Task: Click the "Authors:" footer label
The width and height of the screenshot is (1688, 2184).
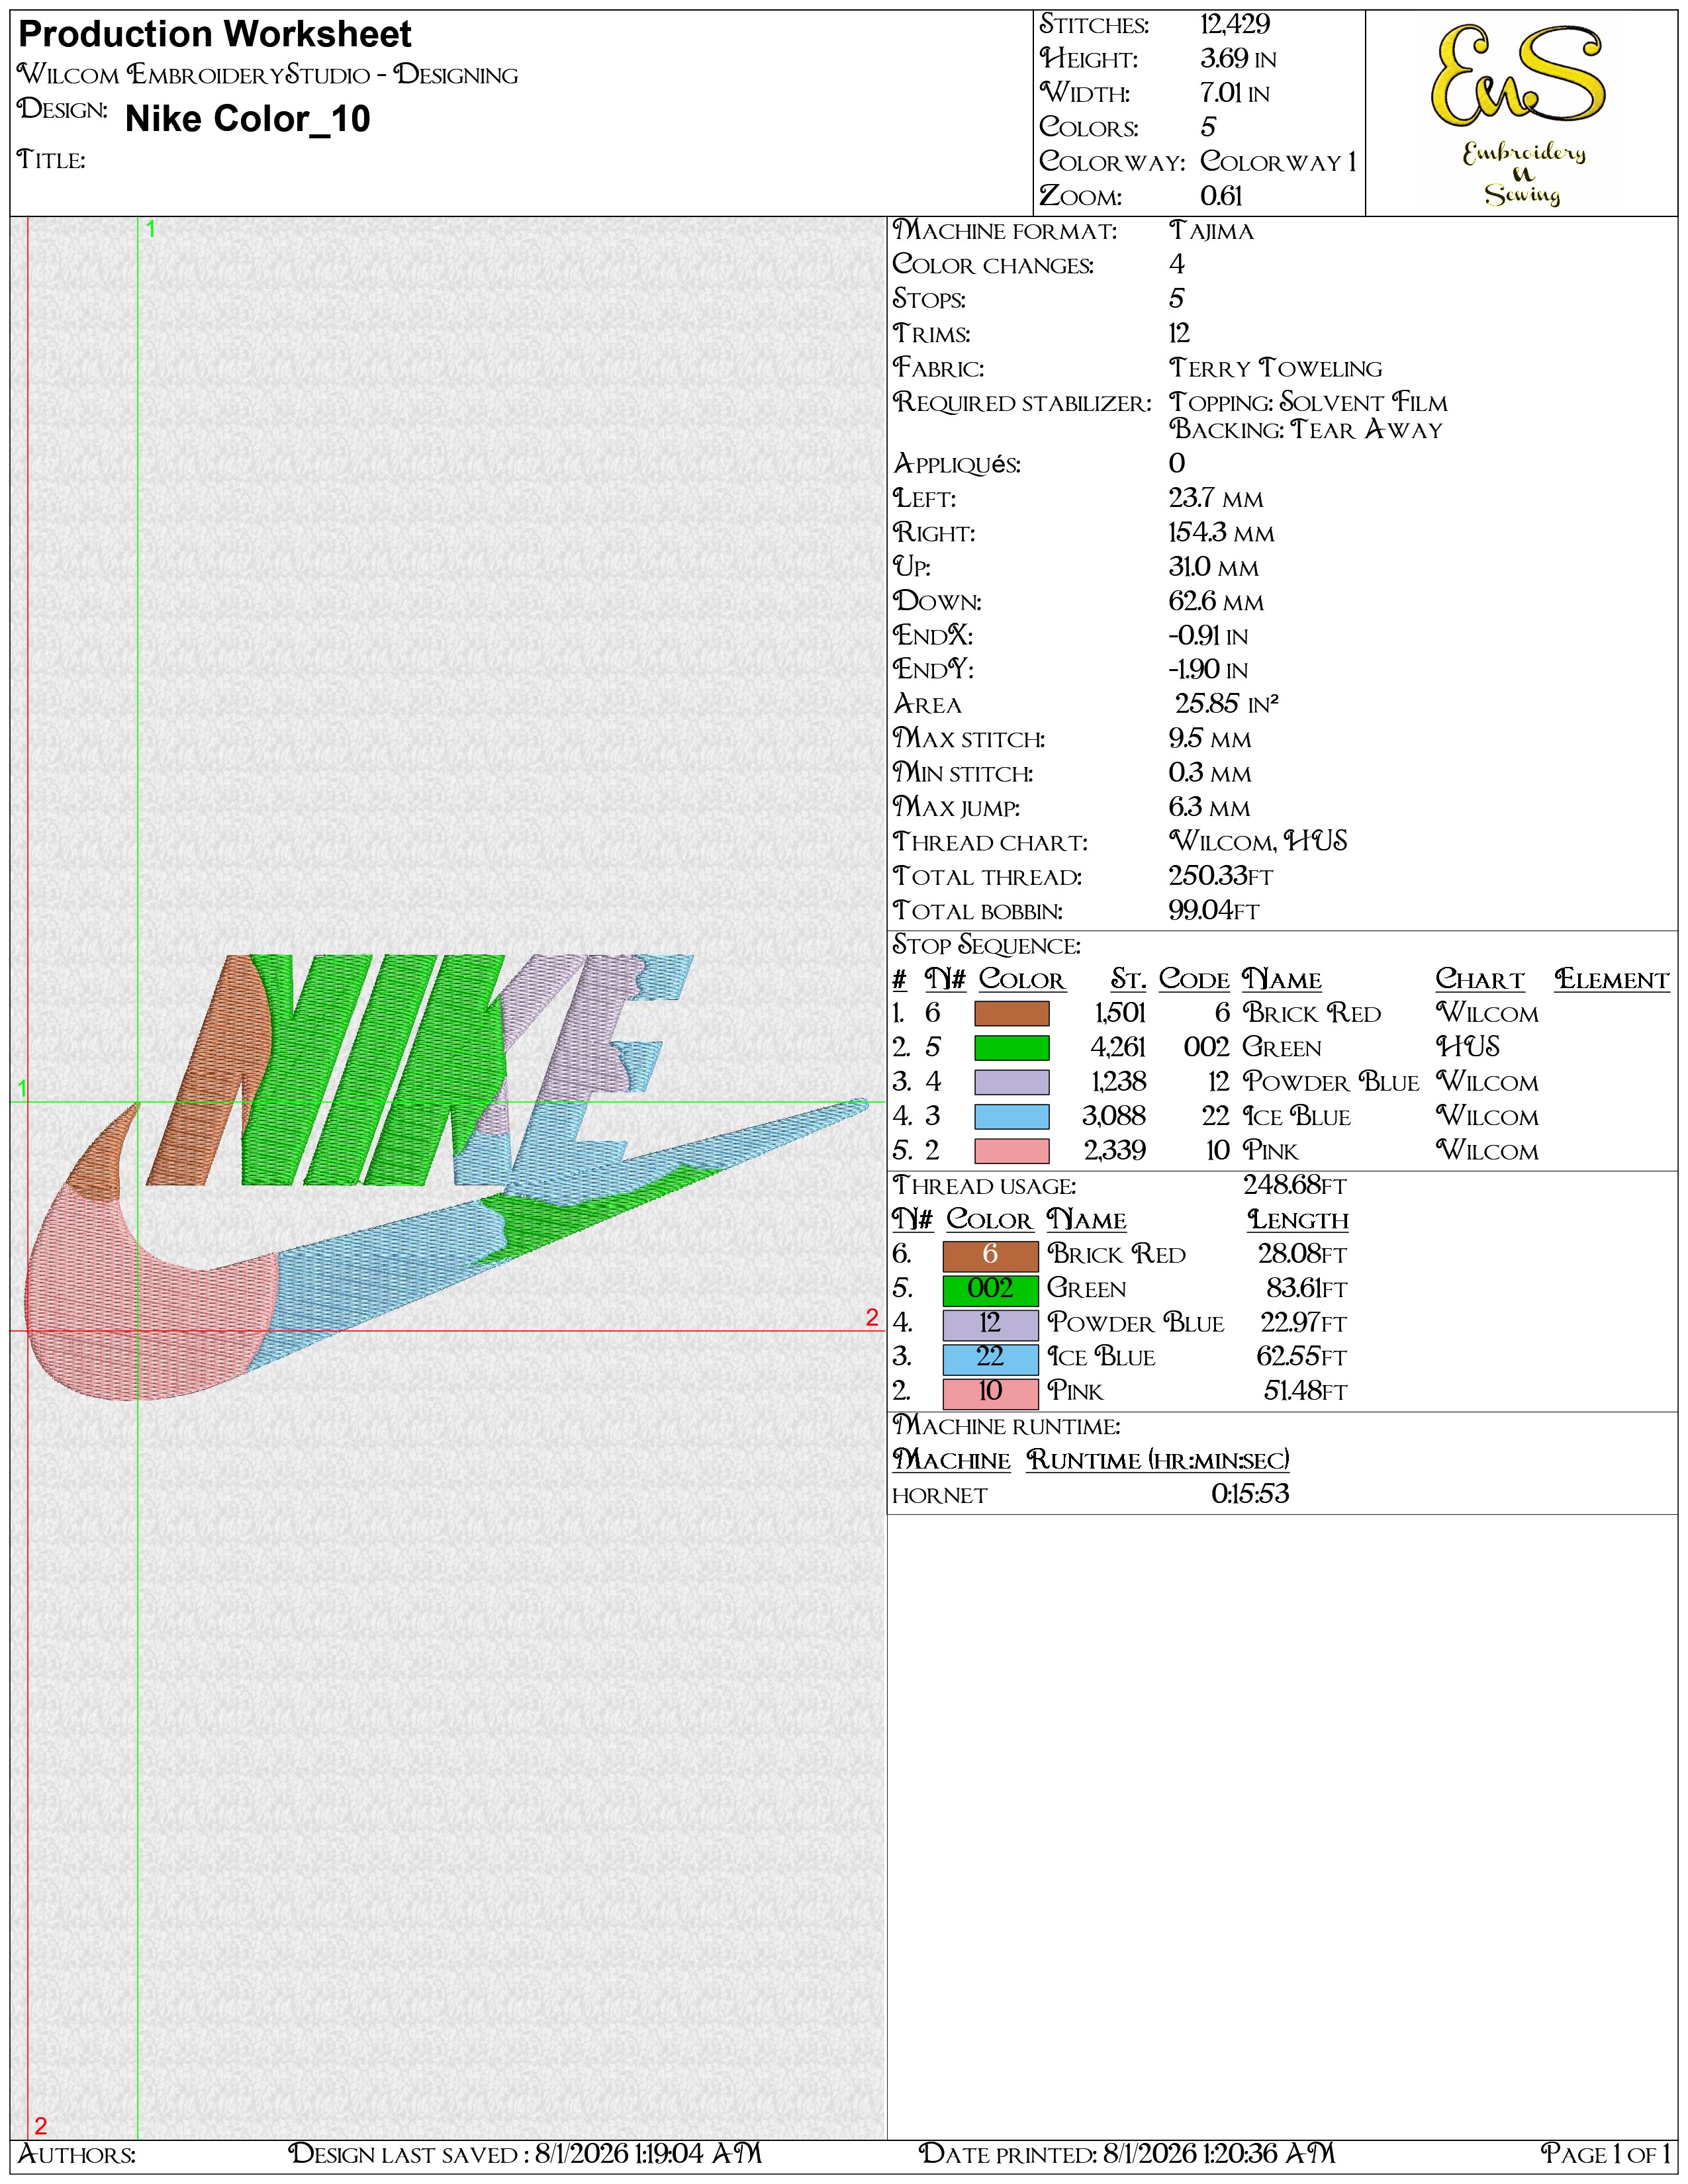Action: click(x=77, y=2153)
